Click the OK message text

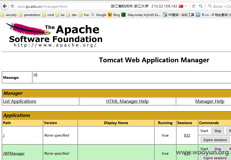click(x=35, y=75)
